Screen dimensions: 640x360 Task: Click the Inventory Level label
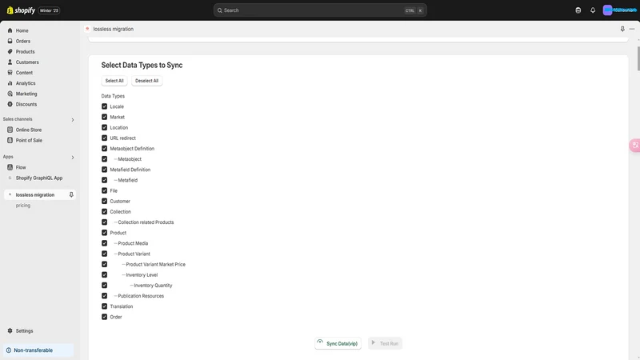pyautogui.click(x=142, y=275)
